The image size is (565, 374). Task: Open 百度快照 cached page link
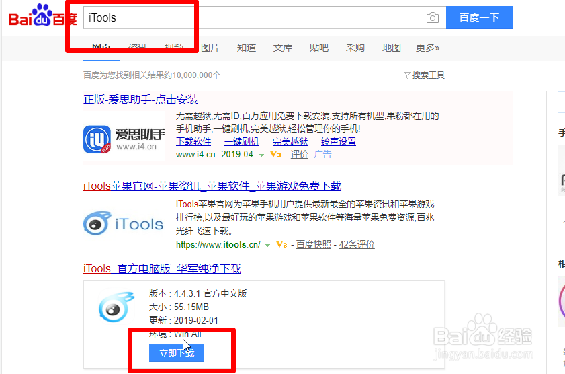pyautogui.click(x=314, y=245)
